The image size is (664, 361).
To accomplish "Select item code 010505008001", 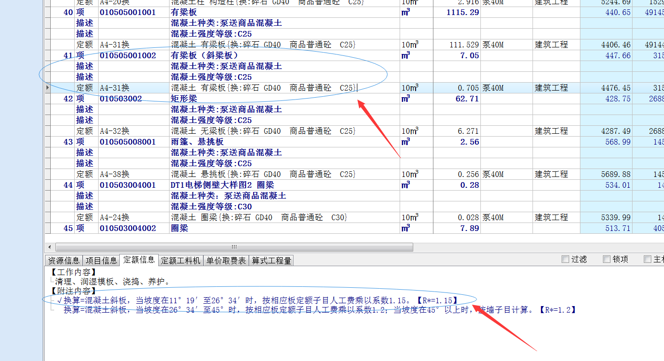I will (128, 142).
